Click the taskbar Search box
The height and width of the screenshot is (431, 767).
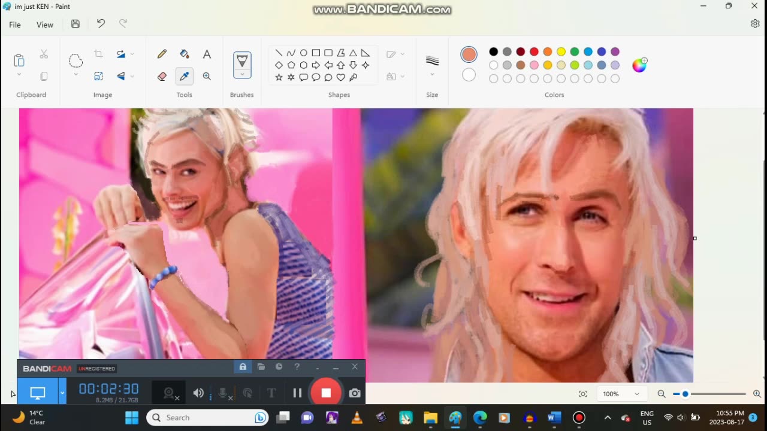[207, 418]
